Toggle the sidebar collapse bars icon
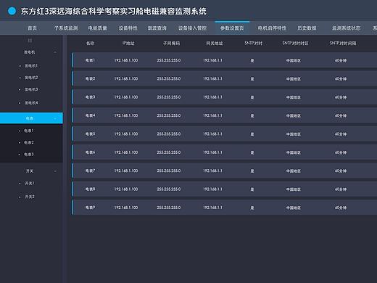377x283 pixels. [30, 41]
